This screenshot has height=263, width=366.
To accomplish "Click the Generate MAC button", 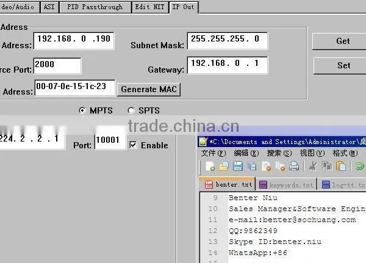I will (x=149, y=89).
